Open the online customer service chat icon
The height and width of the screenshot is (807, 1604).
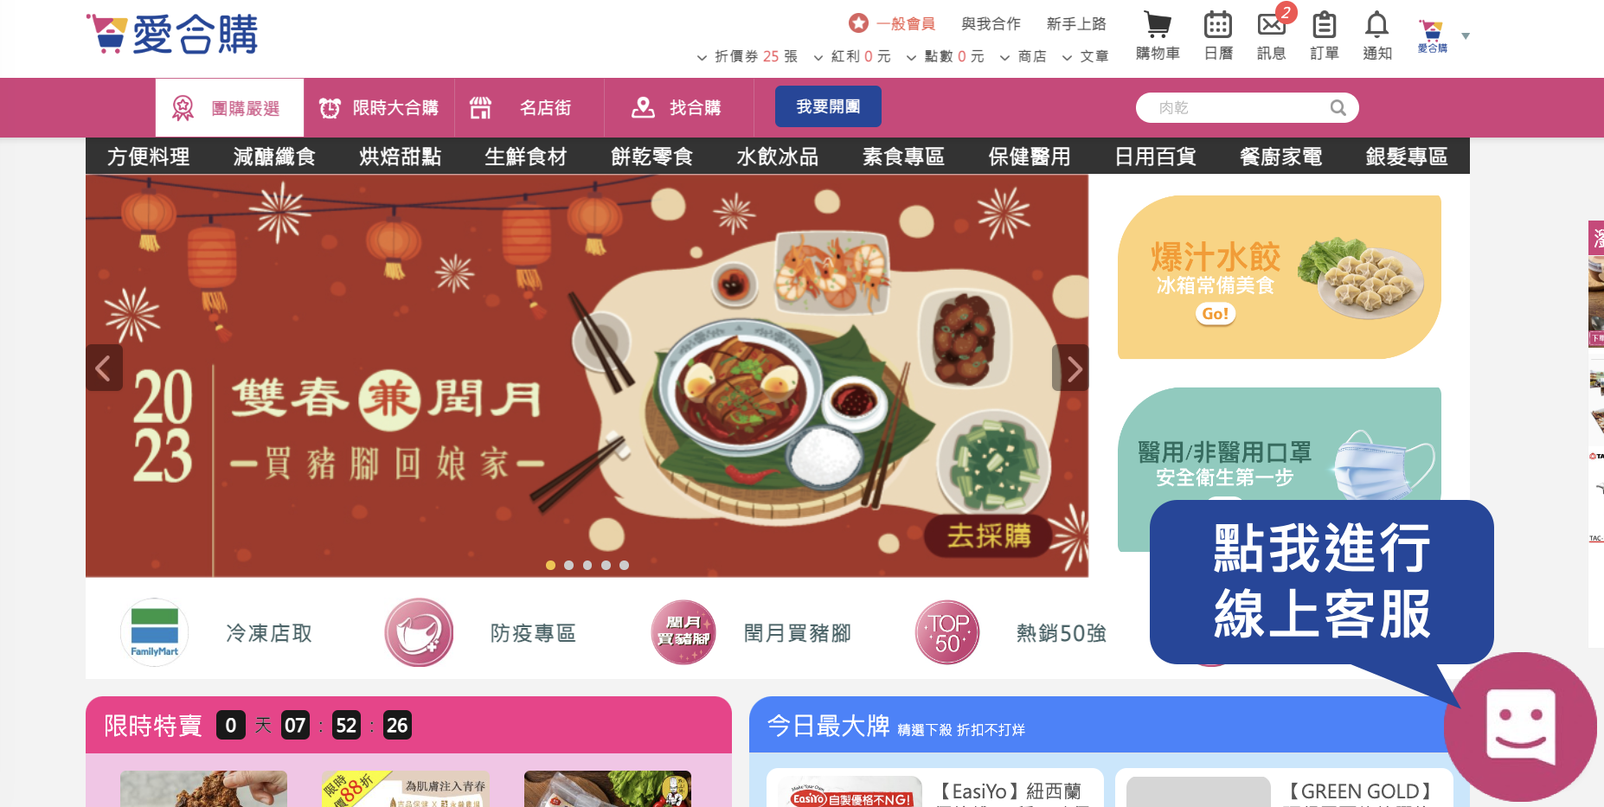(1520, 727)
